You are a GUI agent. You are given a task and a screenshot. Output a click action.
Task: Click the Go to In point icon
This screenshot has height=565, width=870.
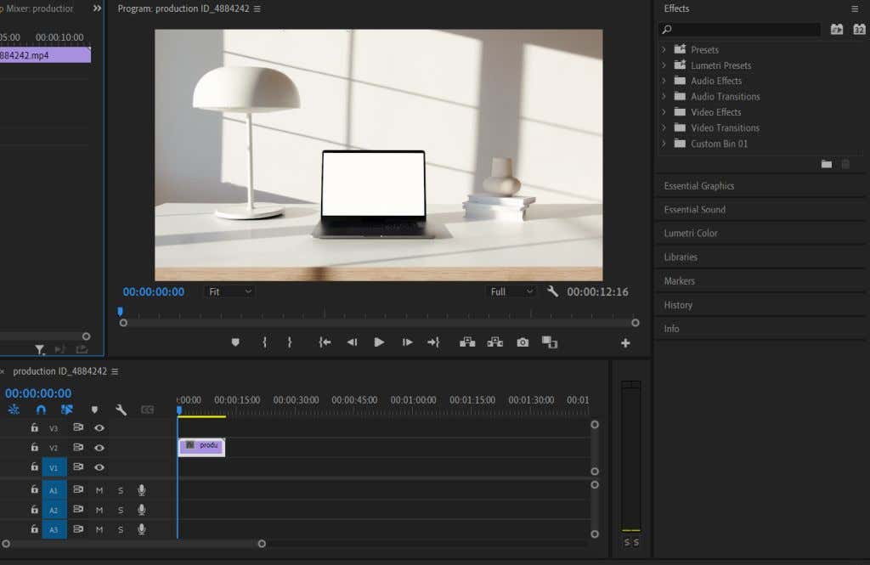coord(325,342)
